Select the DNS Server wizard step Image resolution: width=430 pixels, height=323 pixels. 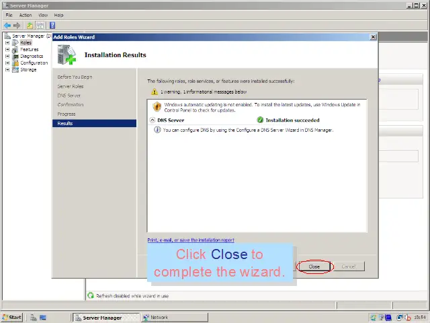(x=69, y=96)
